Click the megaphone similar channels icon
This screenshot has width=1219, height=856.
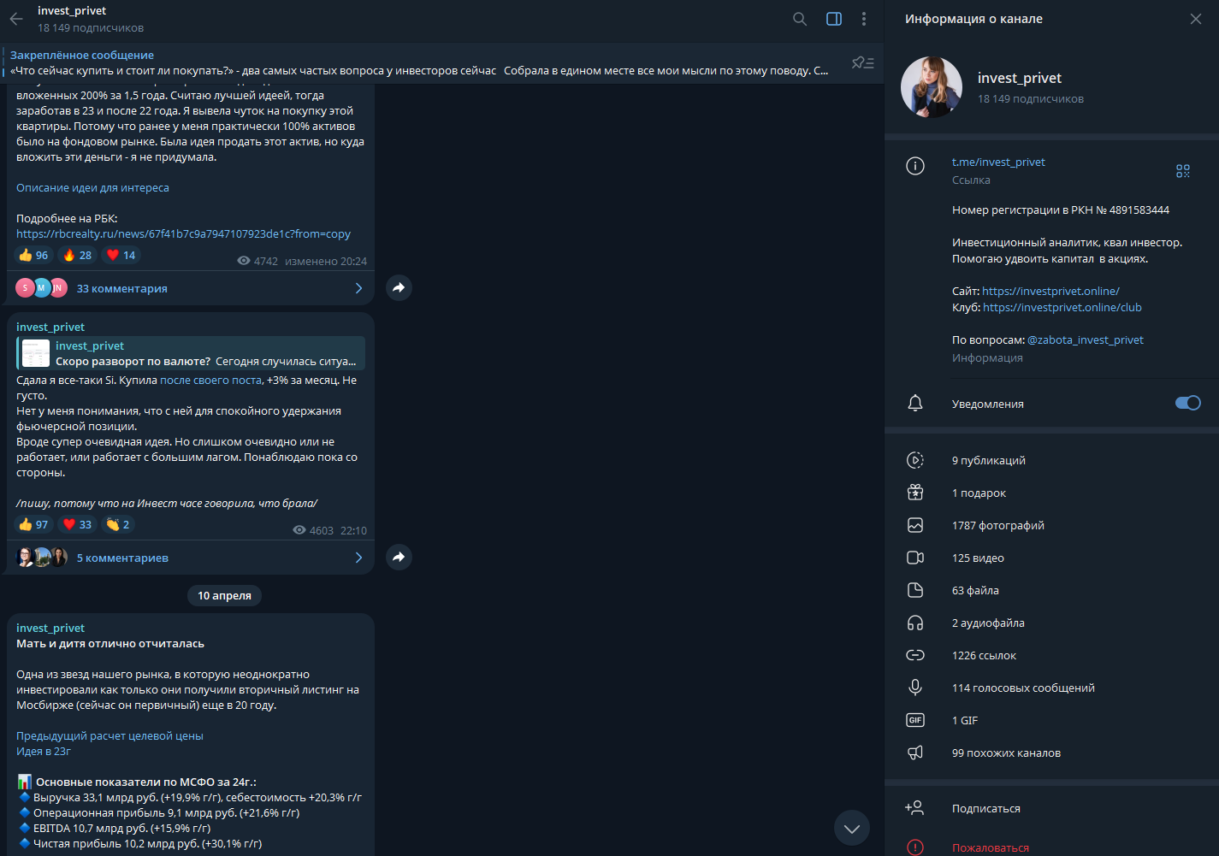[915, 753]
